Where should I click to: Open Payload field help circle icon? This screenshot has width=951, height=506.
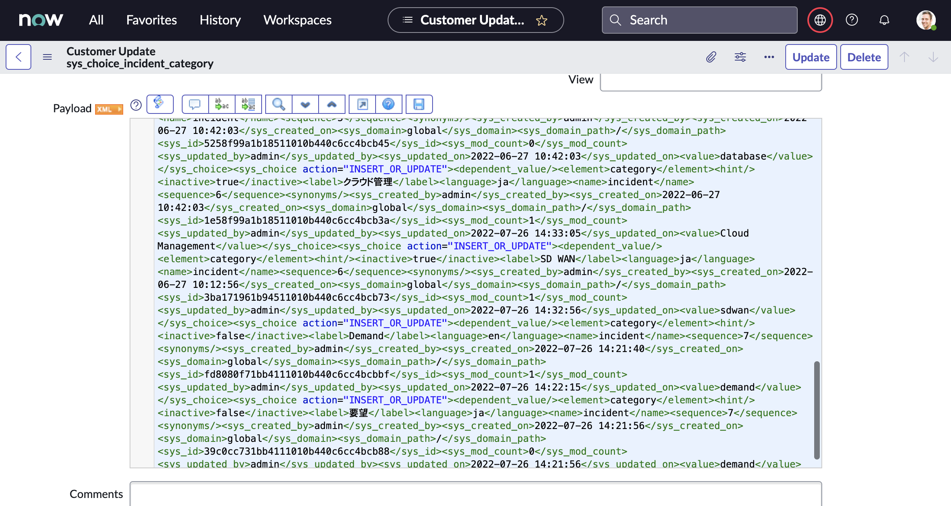136,105
